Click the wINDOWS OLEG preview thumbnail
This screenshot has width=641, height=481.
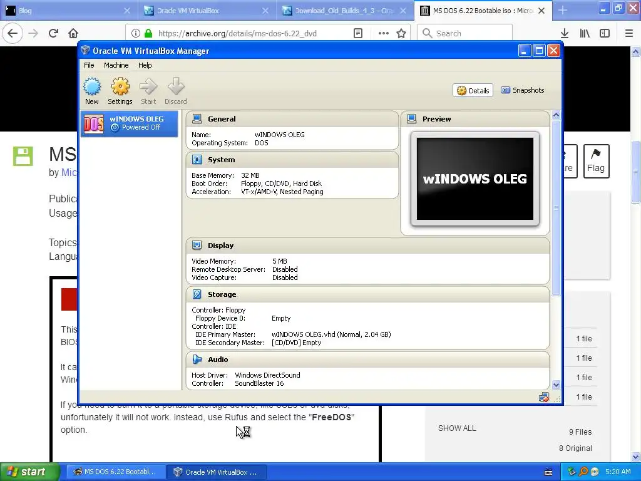[x=475, y=178]
